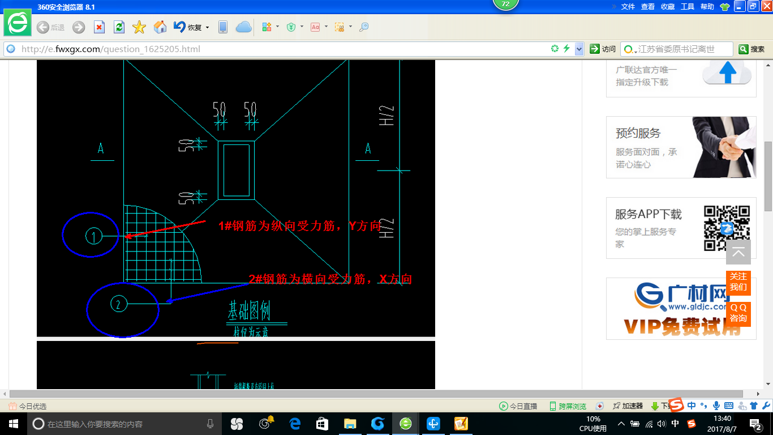Open the Windows Store taskbar icon

tap(322, 424)
